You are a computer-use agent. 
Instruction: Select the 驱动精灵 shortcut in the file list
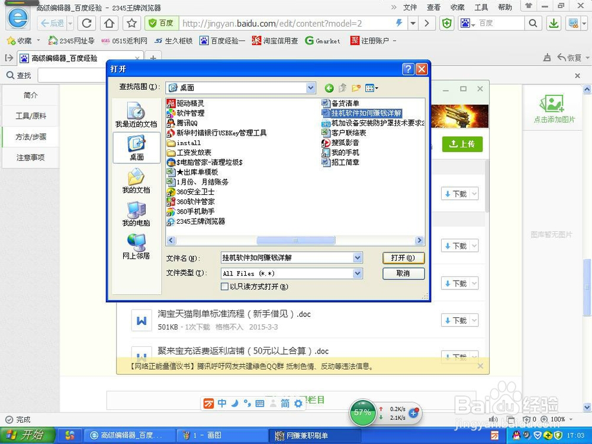pos(185,103)
